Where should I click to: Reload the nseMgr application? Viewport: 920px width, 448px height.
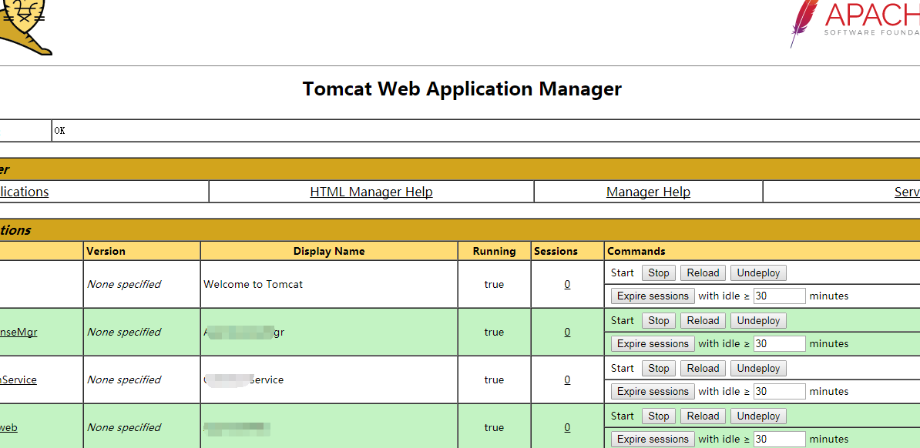(703, 321)
